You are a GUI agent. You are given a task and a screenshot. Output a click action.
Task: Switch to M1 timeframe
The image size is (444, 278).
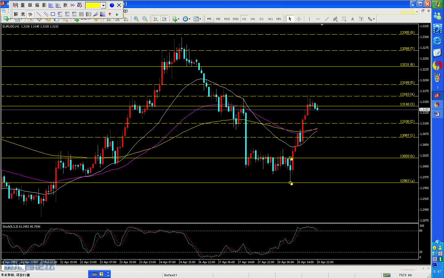tap(209, 19)
